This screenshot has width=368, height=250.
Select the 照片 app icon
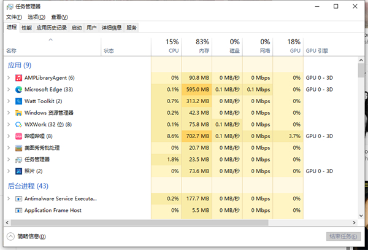click(18, 171)
